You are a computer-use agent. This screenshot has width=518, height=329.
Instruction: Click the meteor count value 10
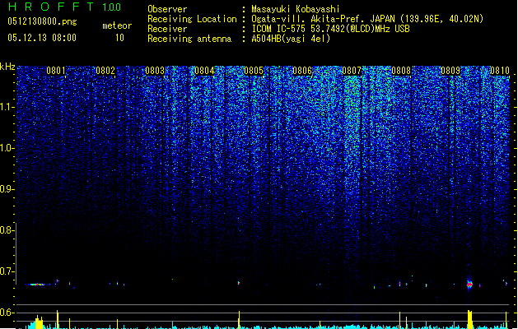[119, 38]
